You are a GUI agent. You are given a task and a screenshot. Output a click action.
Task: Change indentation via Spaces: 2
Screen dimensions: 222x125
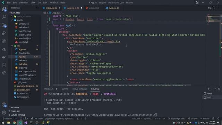[x=148, y=119]
